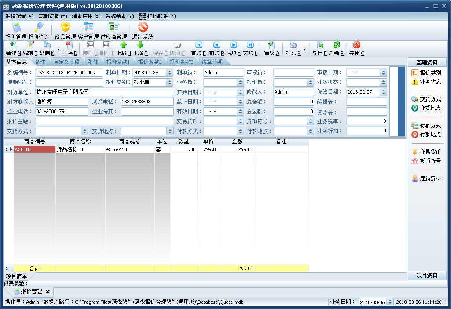
Task: Open 付款地点 in the side panel
Action: (x=426, y=134)
